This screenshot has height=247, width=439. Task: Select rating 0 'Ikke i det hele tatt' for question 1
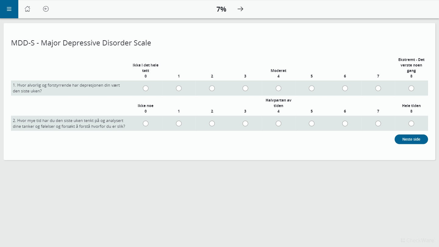click(x=145, y=88)
